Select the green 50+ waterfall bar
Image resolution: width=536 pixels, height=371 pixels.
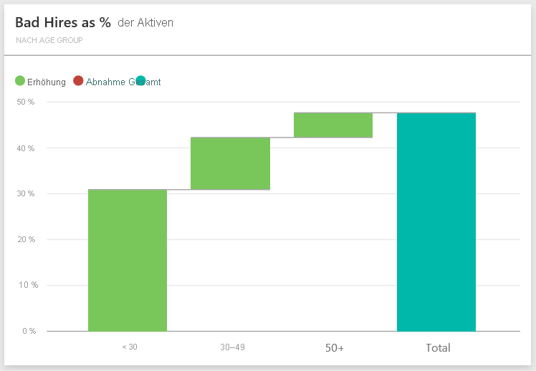click(332, 125)
